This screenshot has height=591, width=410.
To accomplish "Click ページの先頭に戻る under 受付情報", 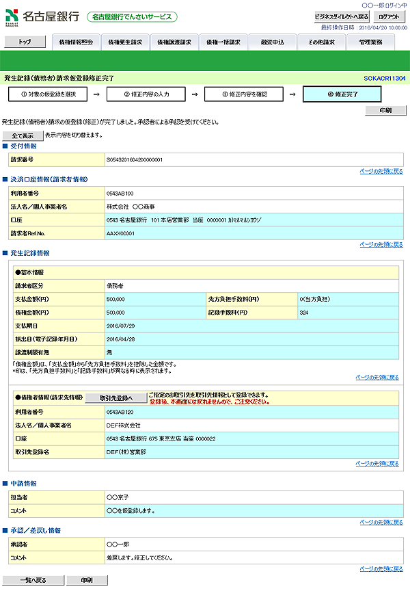I will (x=381, y=171).
